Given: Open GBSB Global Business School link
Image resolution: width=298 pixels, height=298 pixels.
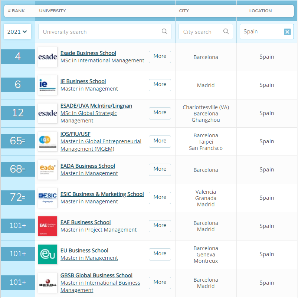Looking at the screenshot, I should point(96,275).
